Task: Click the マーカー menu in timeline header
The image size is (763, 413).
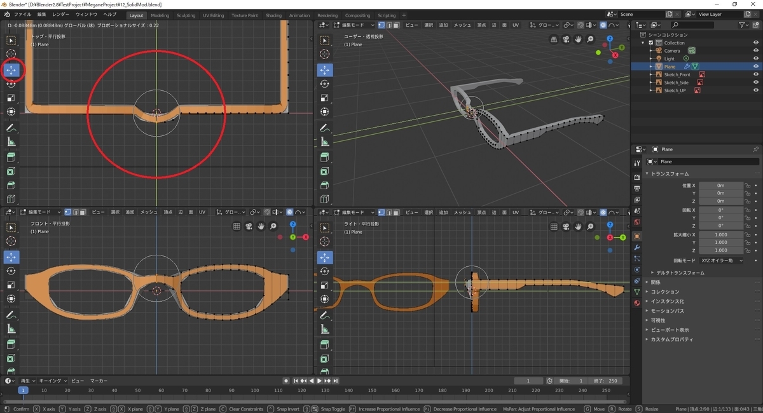Action: pos(99,381)
